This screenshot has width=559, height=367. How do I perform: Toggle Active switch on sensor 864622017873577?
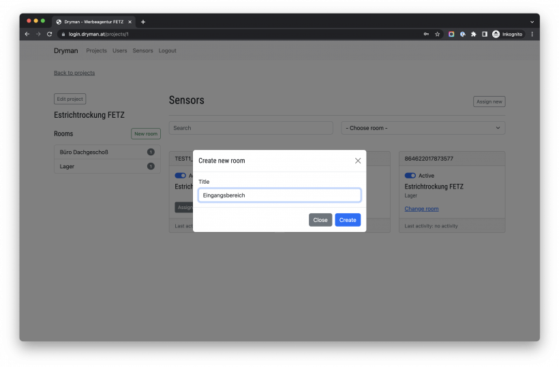pos(410,176)
